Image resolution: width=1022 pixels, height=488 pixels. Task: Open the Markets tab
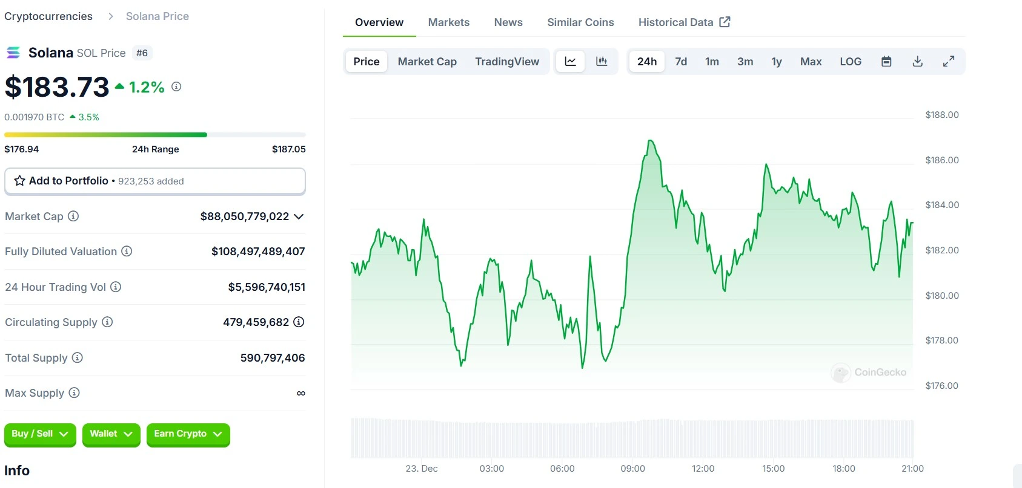coord(449,22)
